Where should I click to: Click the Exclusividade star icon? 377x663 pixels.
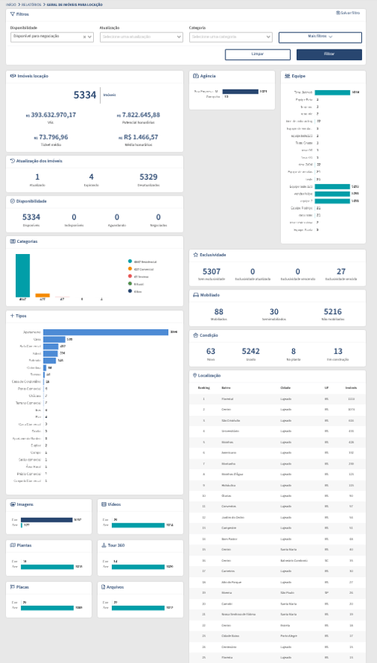pyautogui.click(x=195, y=255)
